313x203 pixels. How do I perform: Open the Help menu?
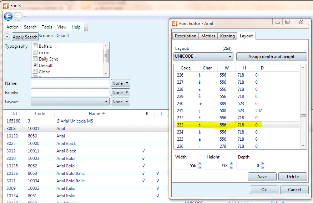click(76, 27)
